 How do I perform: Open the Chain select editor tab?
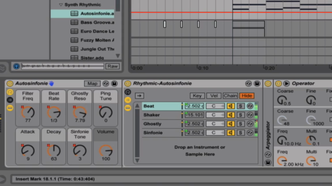[x=230, y=96]
